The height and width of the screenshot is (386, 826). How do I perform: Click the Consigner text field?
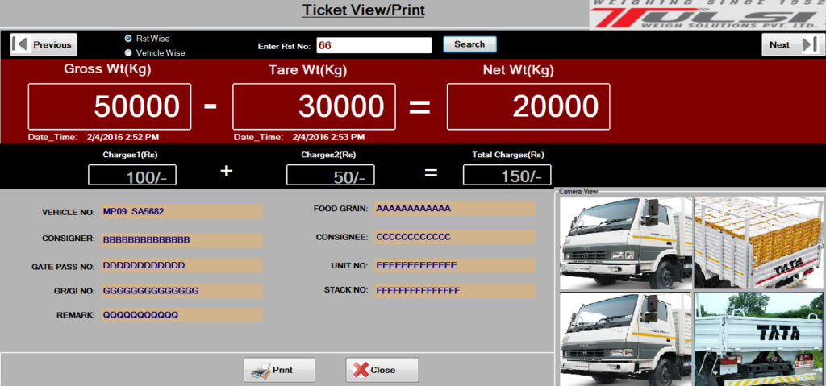[181, 240]
